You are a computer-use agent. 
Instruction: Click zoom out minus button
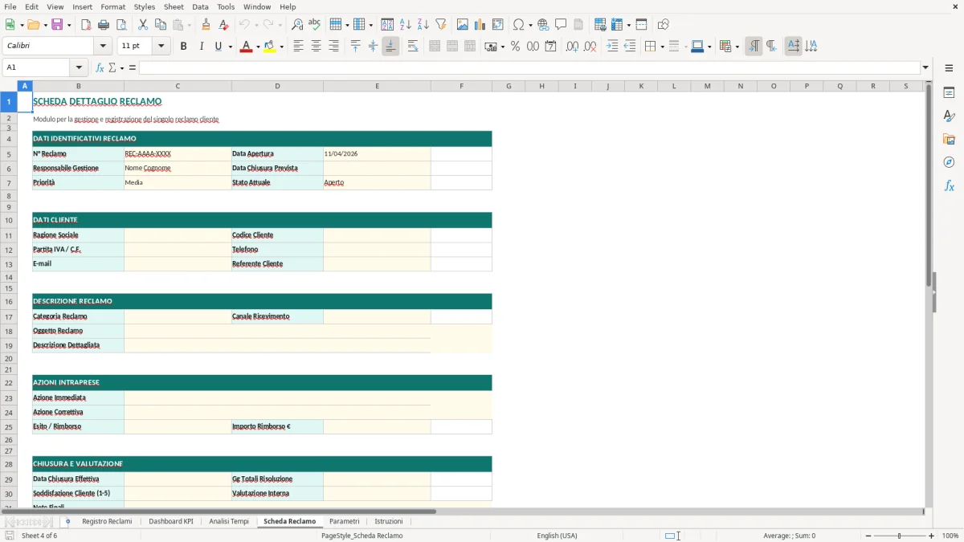pos(868,536)
